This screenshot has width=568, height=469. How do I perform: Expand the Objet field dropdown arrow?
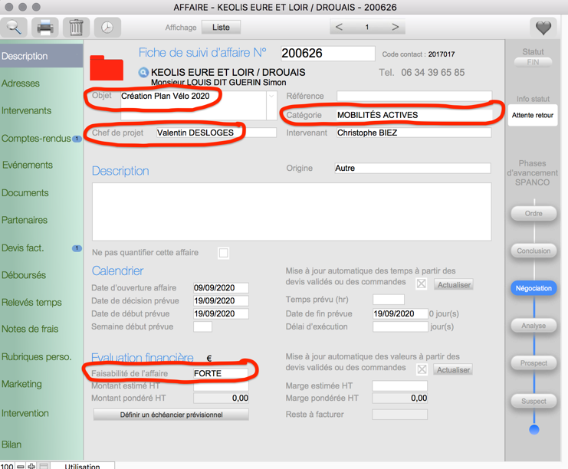271,97
